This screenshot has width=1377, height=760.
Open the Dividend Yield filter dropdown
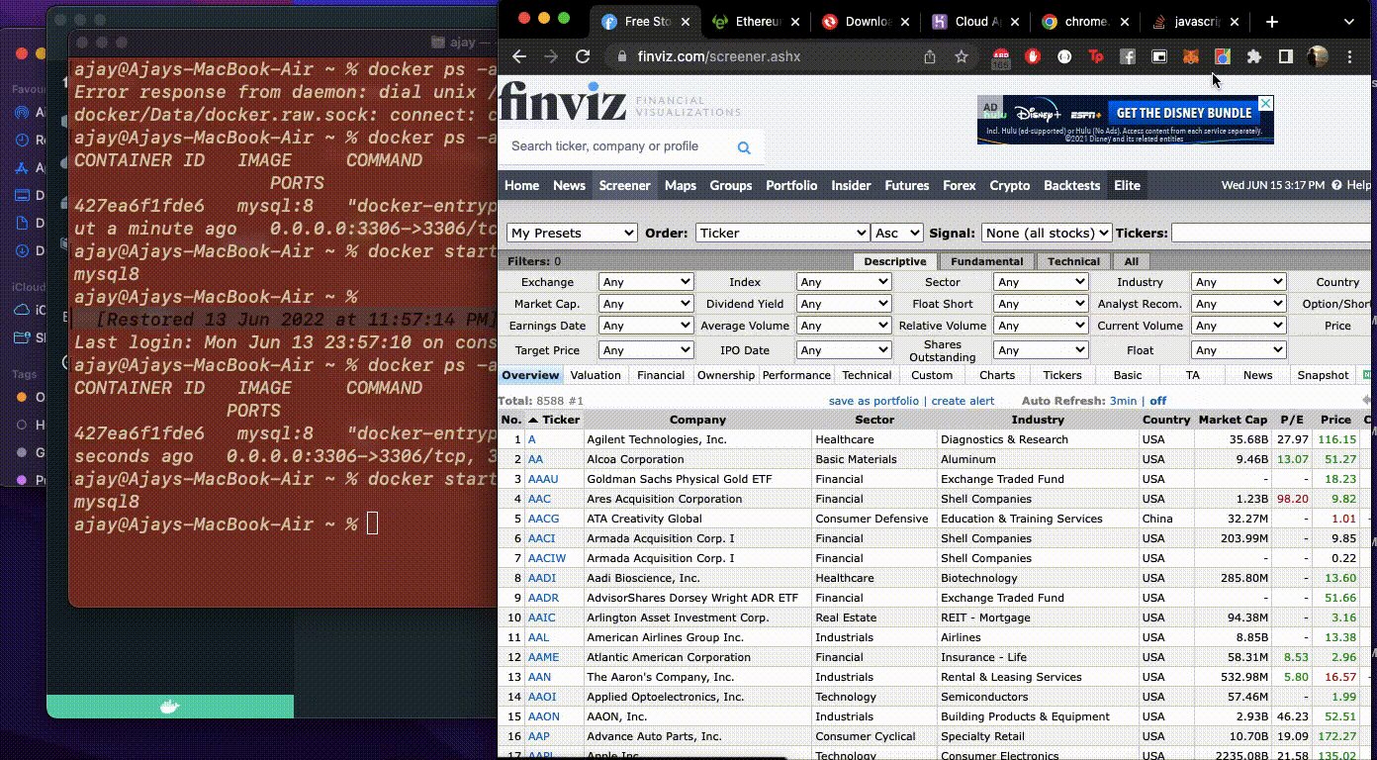click(x=843, y=304)
